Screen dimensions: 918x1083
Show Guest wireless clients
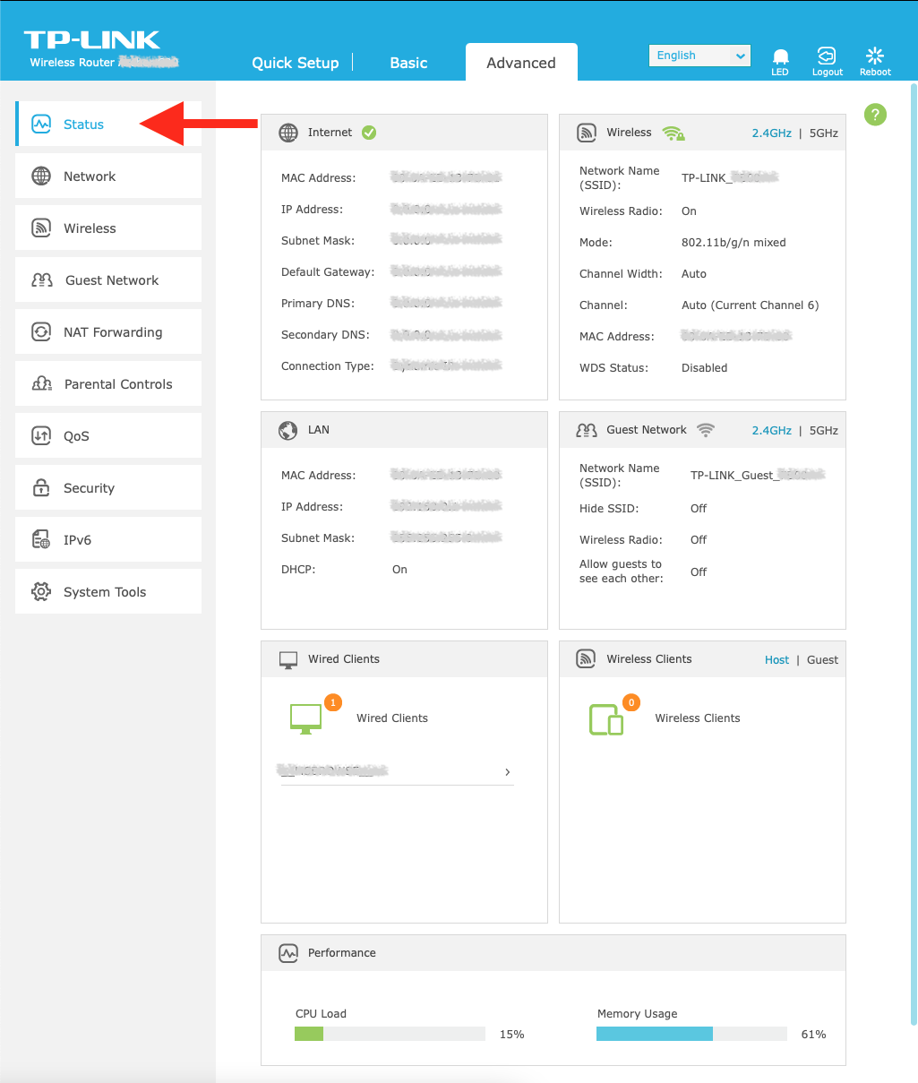[x=822, y=660]
